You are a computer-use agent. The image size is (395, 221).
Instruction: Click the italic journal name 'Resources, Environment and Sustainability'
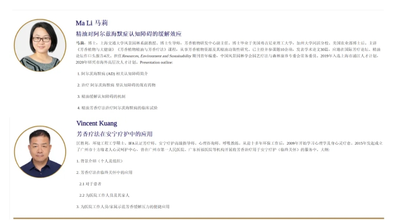click(x=156, y=56)
